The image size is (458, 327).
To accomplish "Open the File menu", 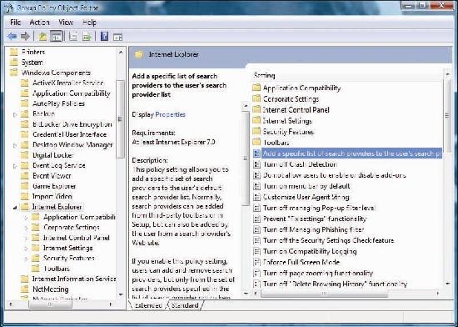I will click(x=15, y=23).
